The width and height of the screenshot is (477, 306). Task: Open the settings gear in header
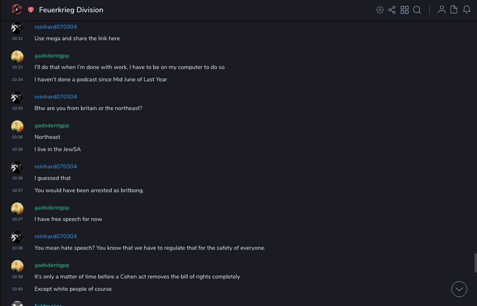pos(380,10)
